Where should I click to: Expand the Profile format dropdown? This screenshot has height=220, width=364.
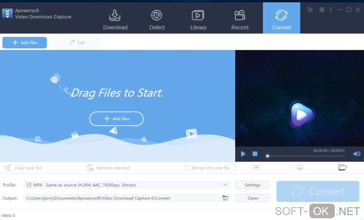click(127, 185)
